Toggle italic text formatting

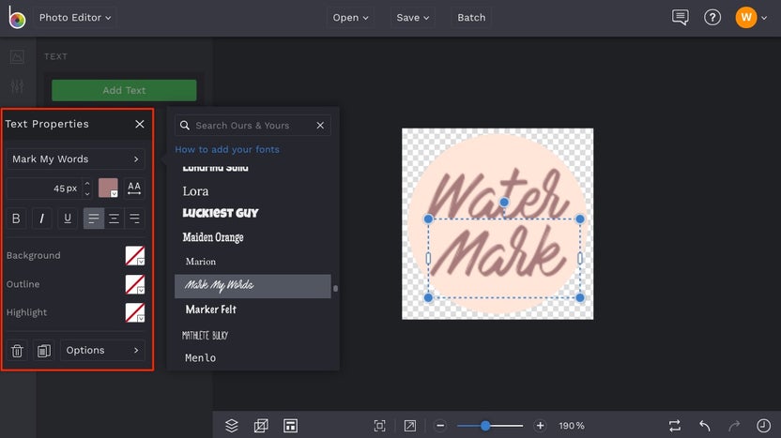42,219
